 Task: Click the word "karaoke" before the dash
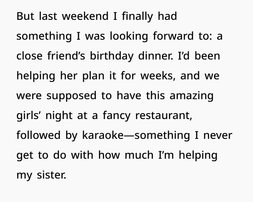click(103, 135)
